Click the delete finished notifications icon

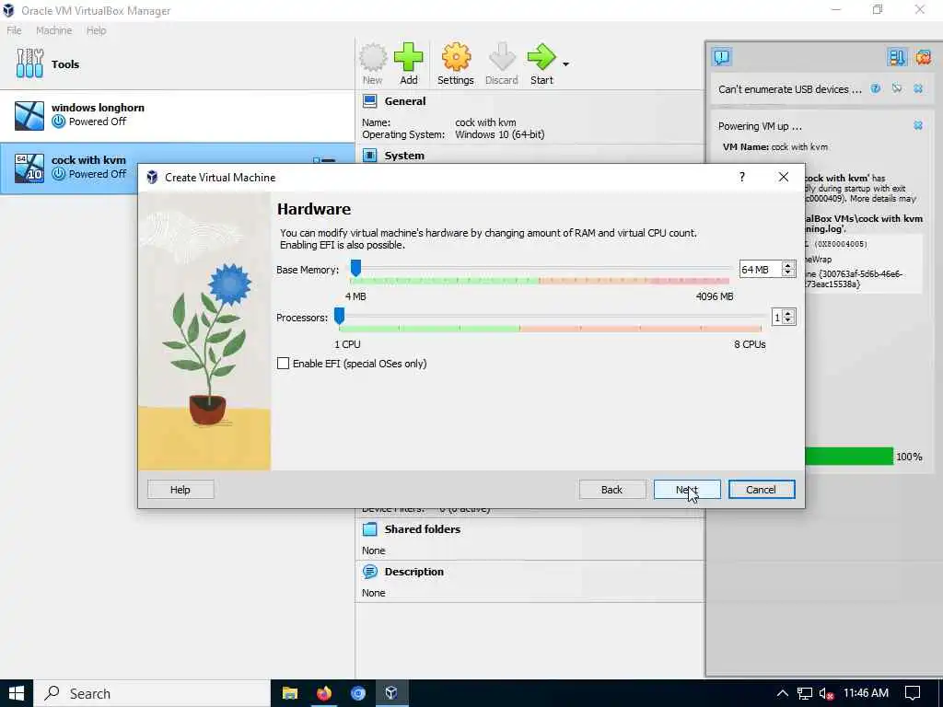click(923, 57)
